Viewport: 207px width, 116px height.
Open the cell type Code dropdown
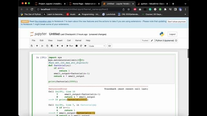[97, 46]
